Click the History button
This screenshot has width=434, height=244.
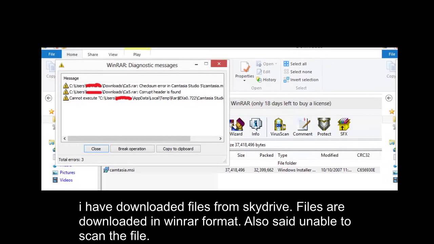click(x=266, y=80)
